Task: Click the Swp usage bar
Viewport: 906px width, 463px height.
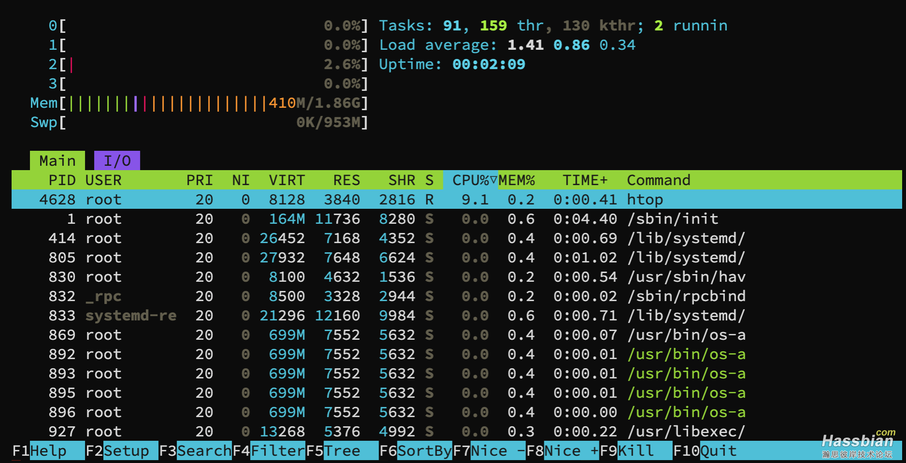Action: pos(199,122)
